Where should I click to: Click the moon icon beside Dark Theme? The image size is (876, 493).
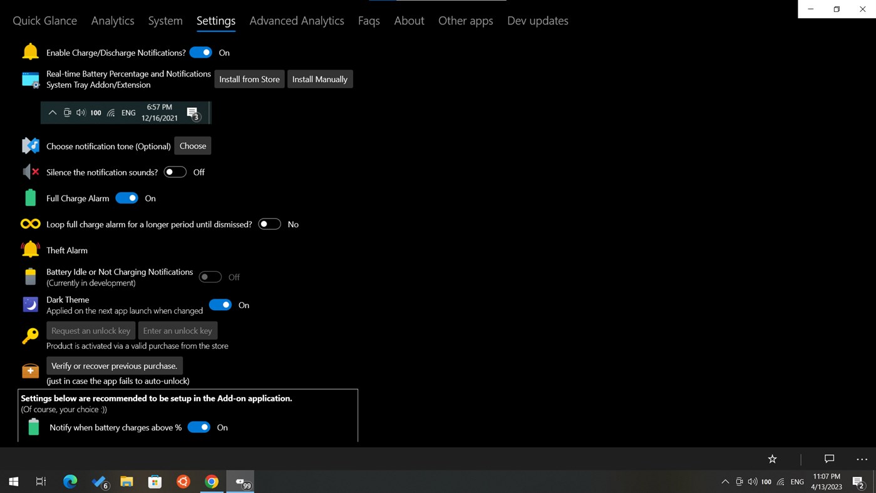tap(30, 304)
